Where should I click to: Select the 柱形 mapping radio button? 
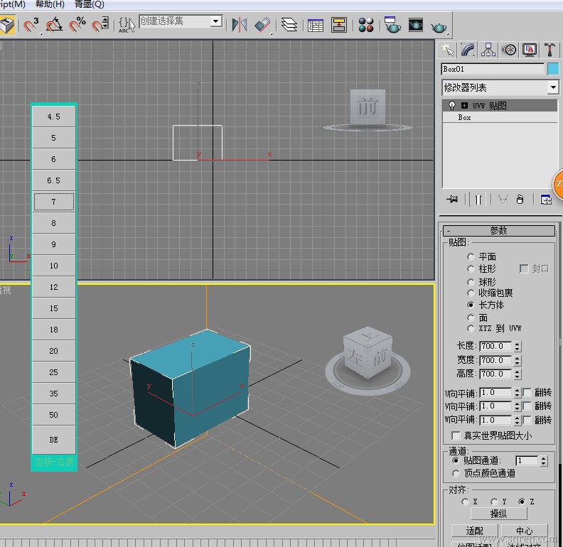point(471,269)
